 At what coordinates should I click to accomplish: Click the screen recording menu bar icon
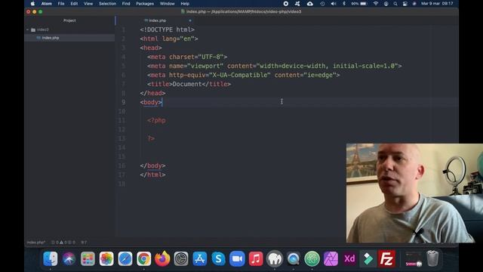pos(286,4)
